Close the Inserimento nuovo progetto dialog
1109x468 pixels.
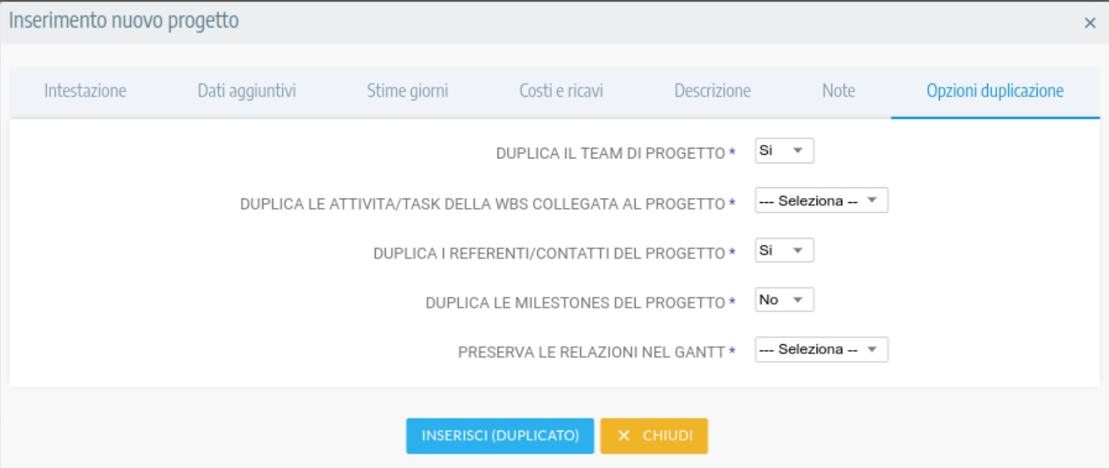coord(1090,22)
